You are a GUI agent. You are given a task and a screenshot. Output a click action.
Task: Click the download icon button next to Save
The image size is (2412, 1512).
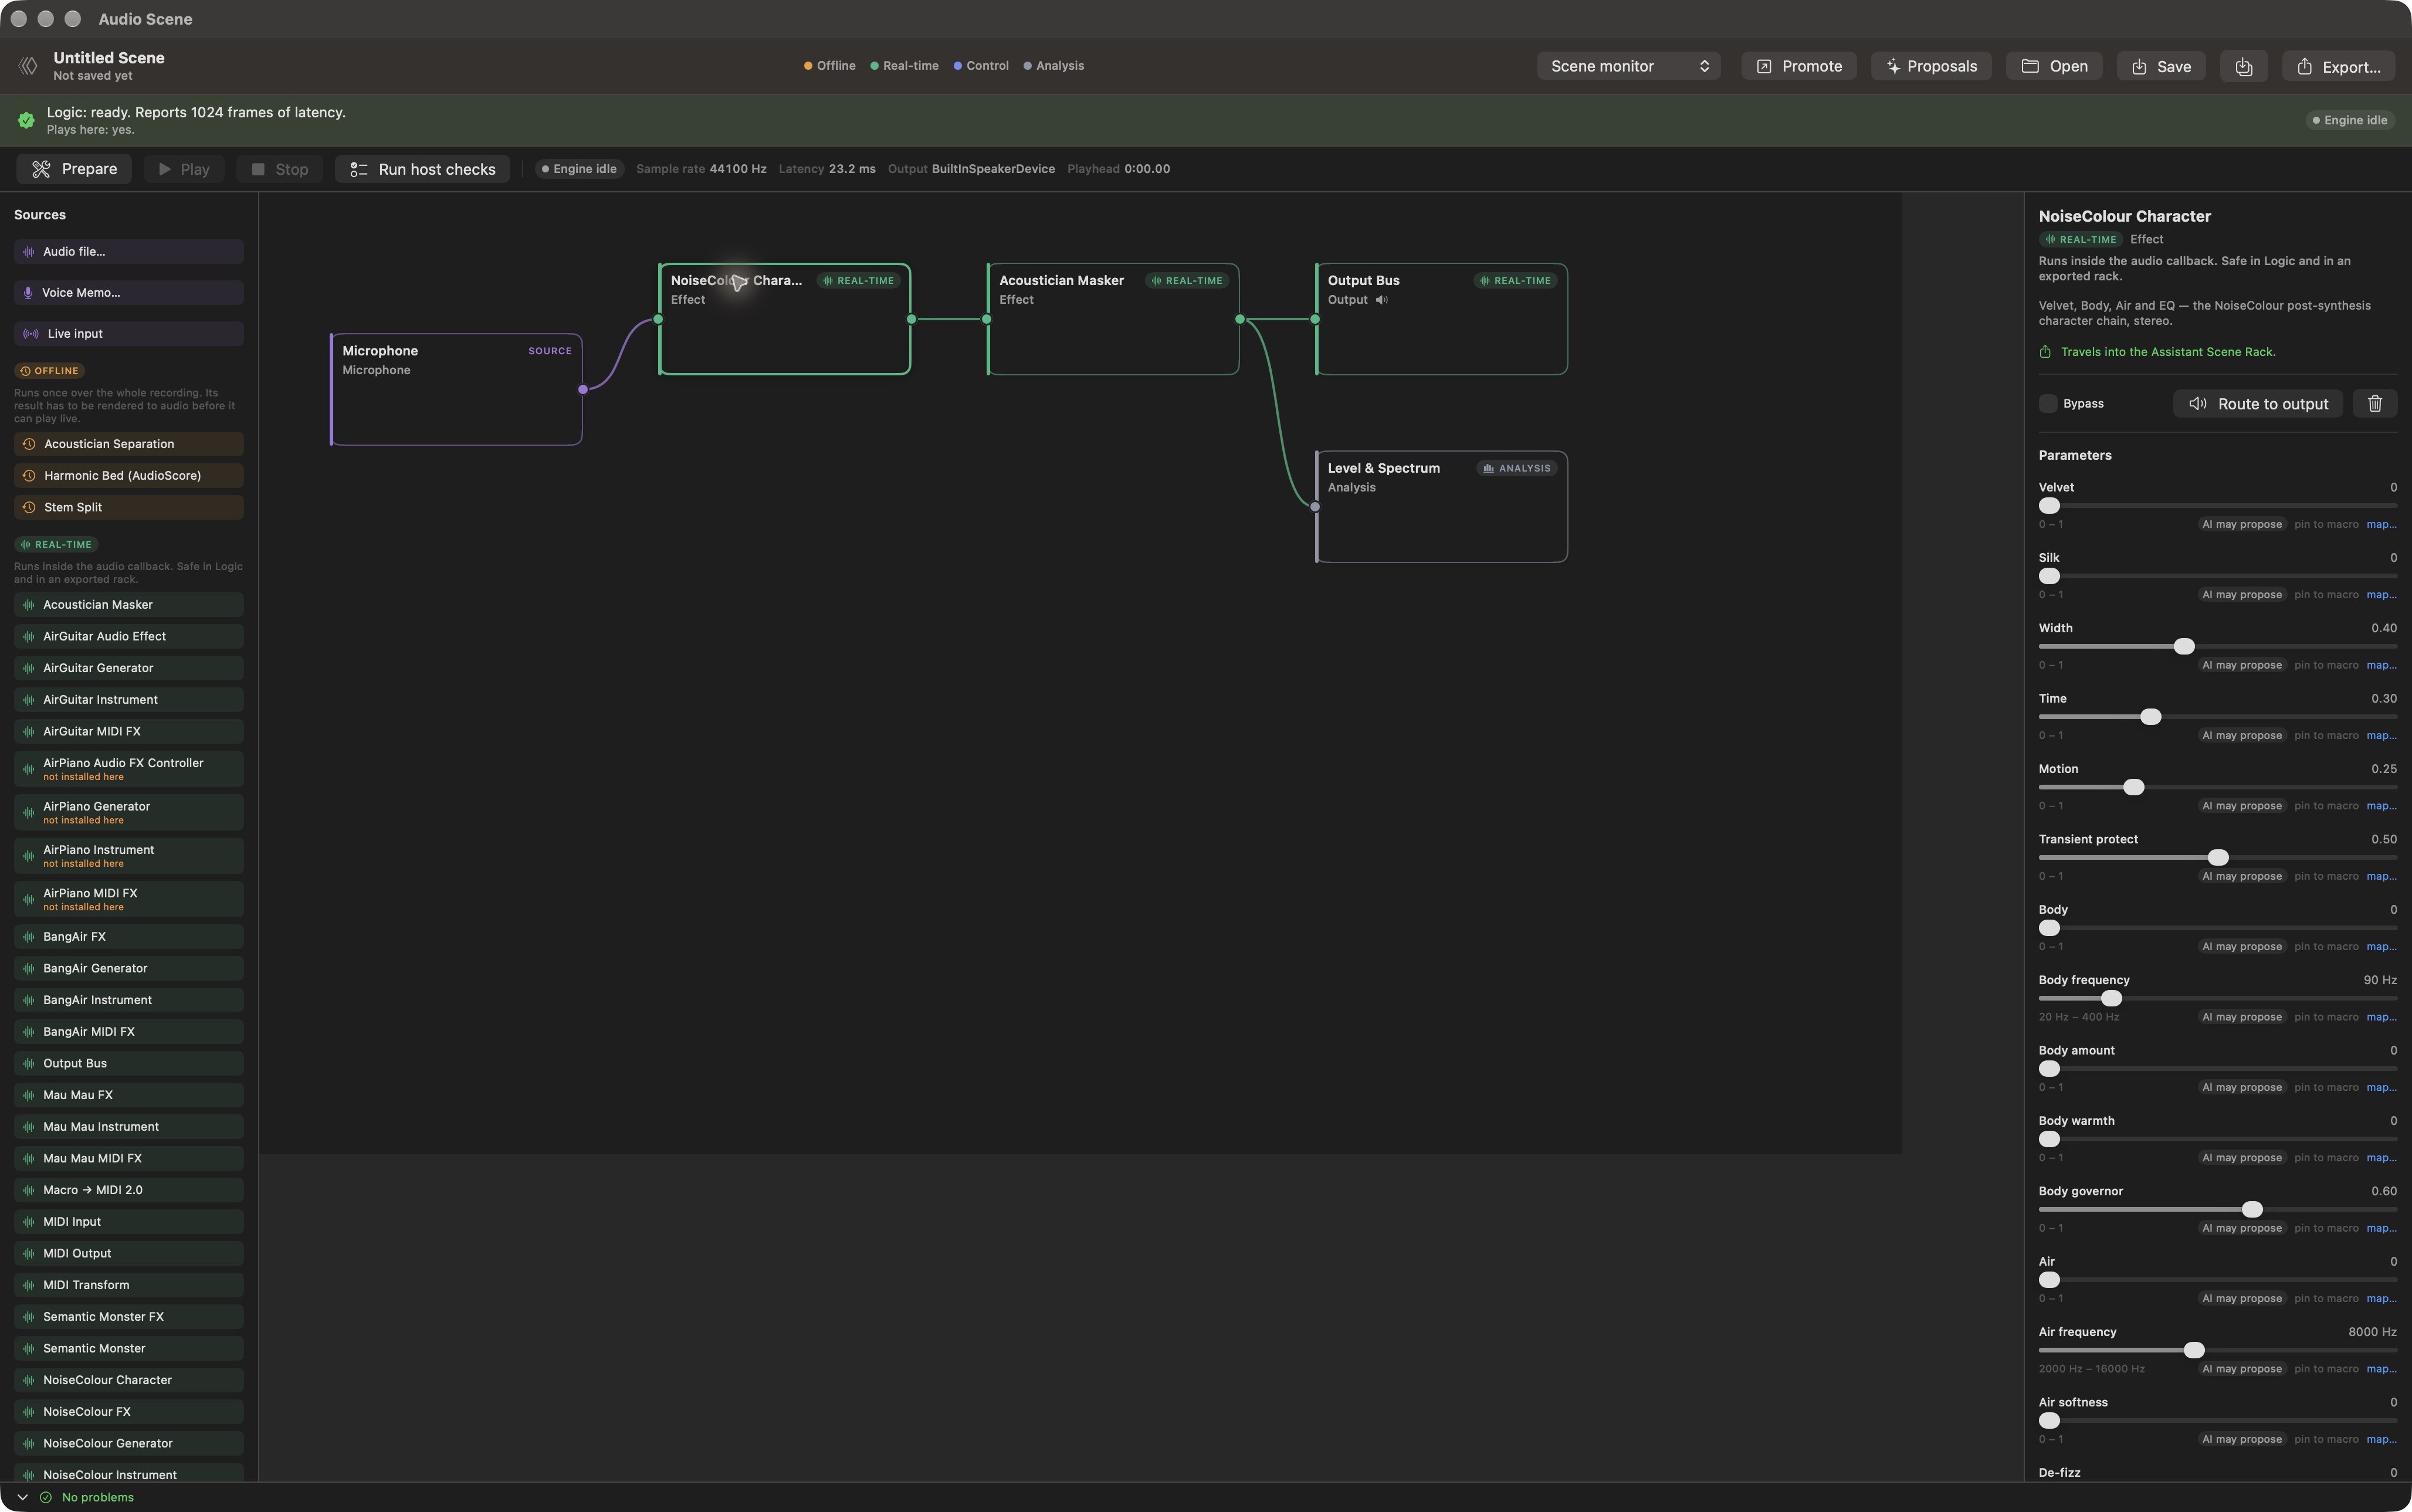click(2243, 66)
